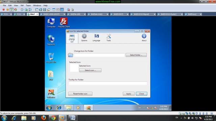Open Internet Explorer in guest taskbar

(x=59, y=108)
